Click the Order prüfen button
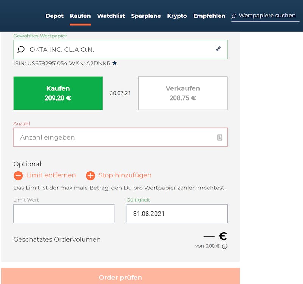303x284 pixels. coord(120,276)
